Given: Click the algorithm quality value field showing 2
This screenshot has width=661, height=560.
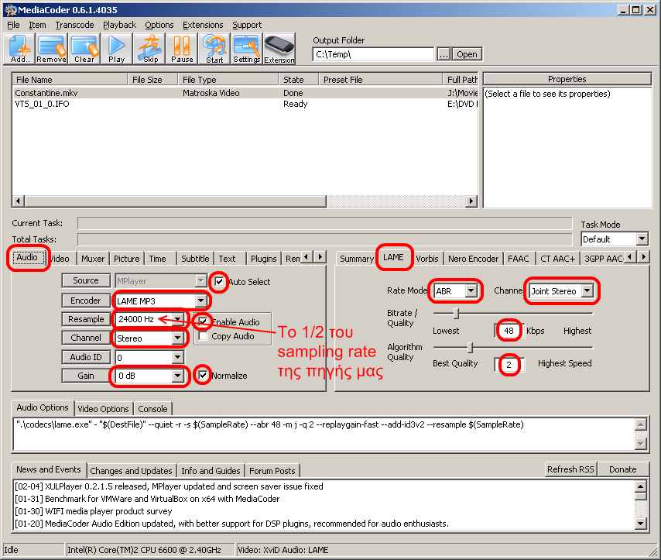Looking at the screenshot, I should (x=509, y=364).
